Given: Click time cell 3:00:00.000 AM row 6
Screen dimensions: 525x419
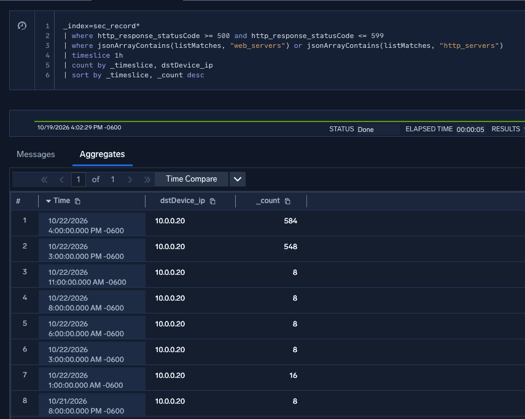Looking at the screenshot, I should click(x=92, y=353).
